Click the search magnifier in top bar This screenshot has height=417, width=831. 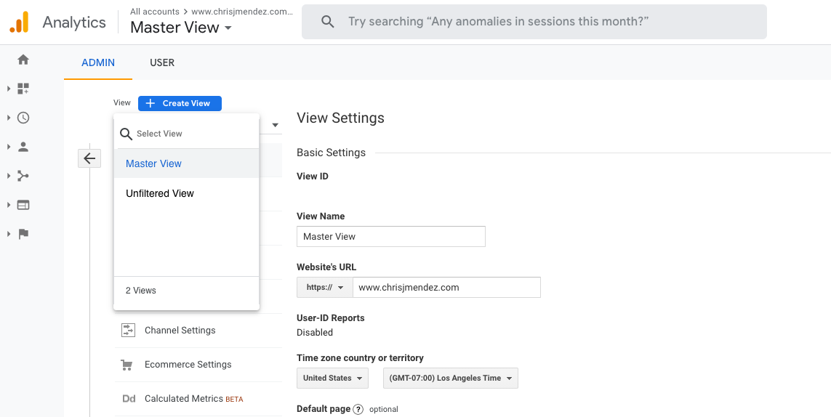pos(328,22)
